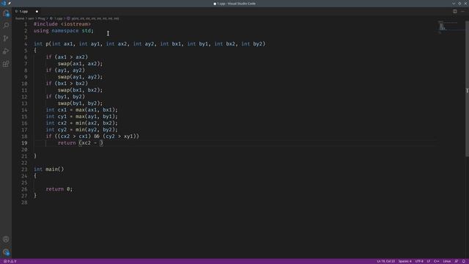Click 'if (by1, by2)' condition line
Viewport: 469px width, 264px height.
tap(65, 96)
